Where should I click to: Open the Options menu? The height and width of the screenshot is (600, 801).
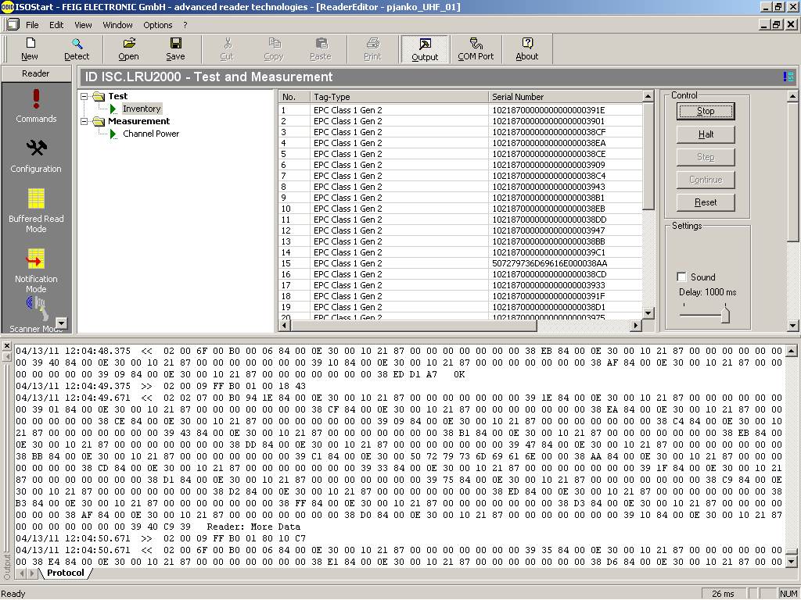158,25
